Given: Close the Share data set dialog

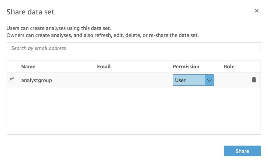Looking at the screenshot, I should [257, 11].
